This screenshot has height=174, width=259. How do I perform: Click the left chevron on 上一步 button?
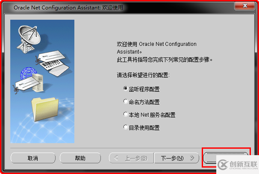(116, 158)
